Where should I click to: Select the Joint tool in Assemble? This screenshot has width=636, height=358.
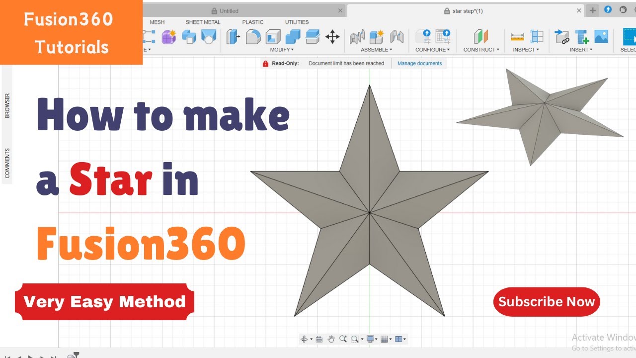[x=357, y=37]
